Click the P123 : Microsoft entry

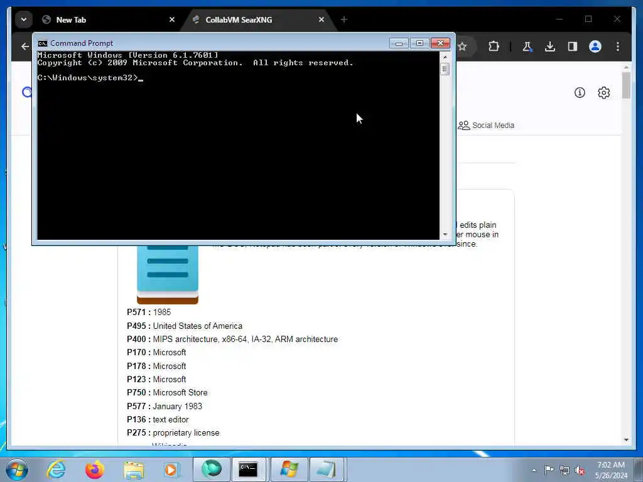point(156,380)
